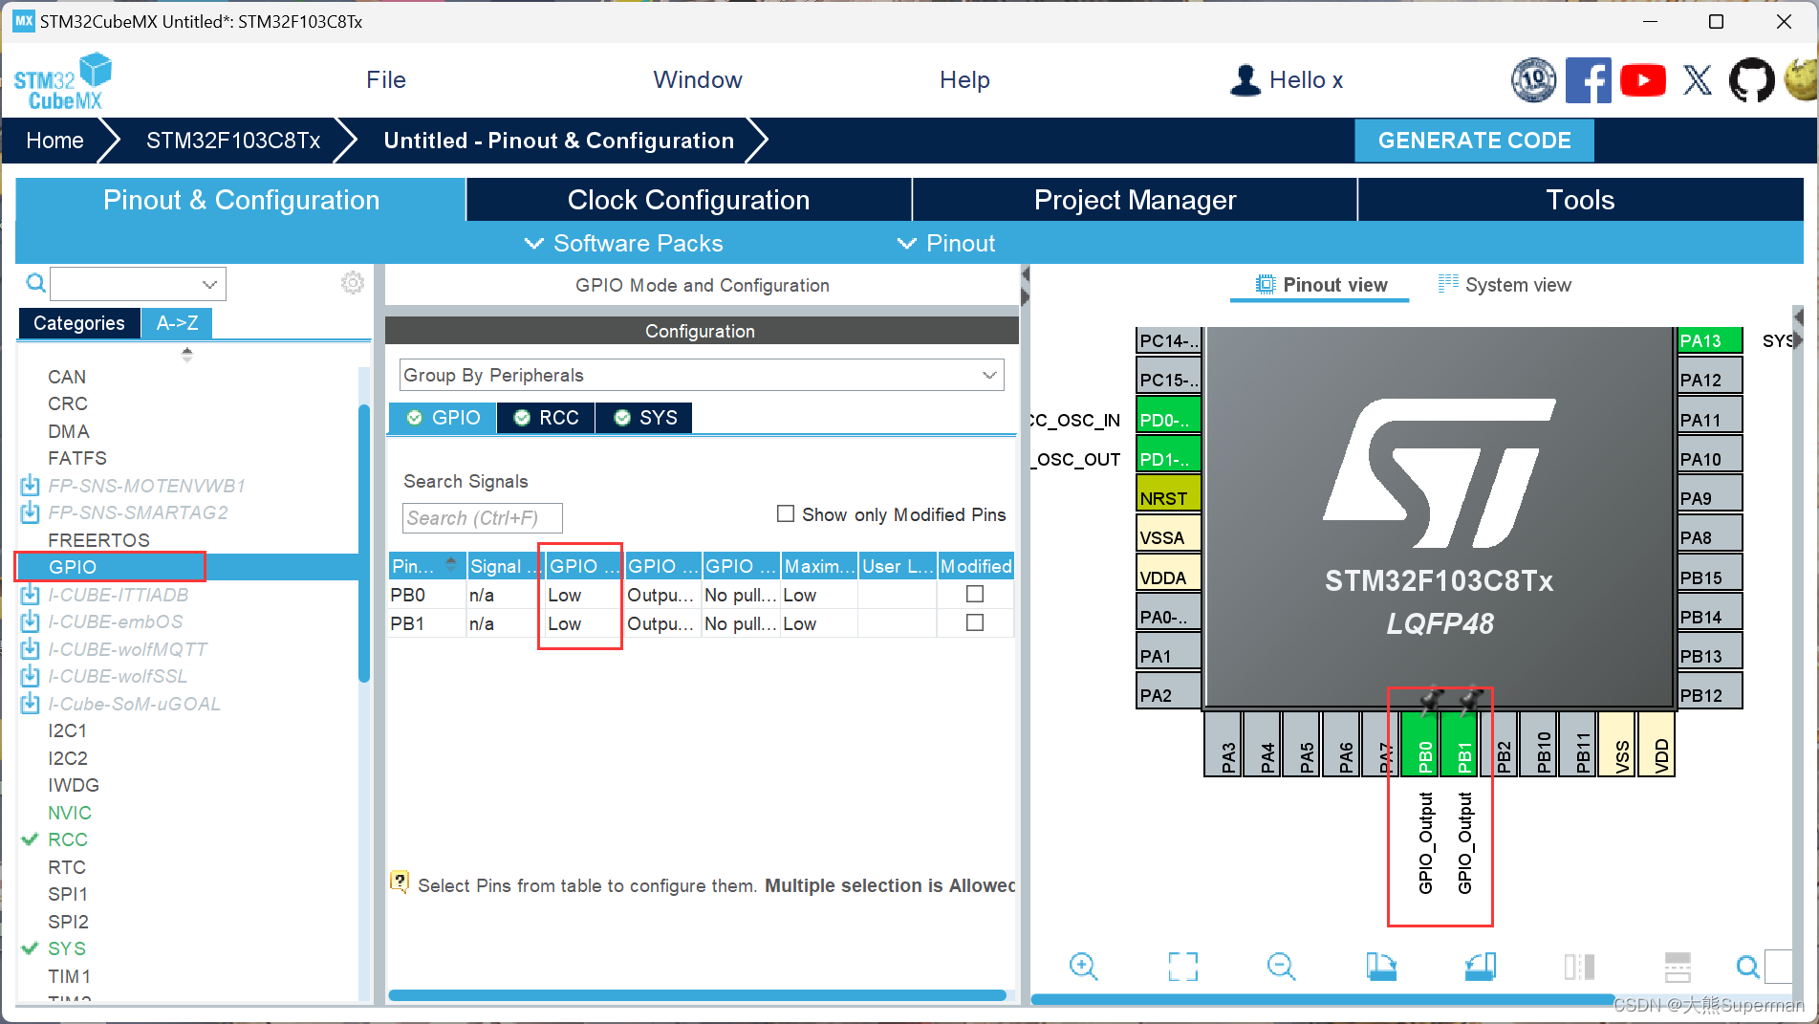This screenshot has height=1024, width=1819.
Task: Expand the Software Packs menu
Action: click(624, 243)
